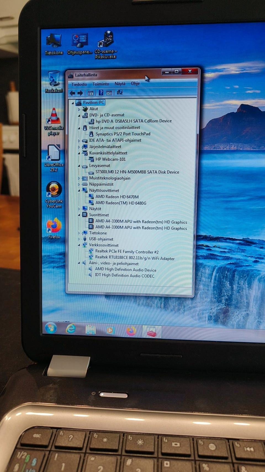Viewport: 265px width, 472px height.
Task: Open the Tiedosto menu
Action: coord(79,84)
